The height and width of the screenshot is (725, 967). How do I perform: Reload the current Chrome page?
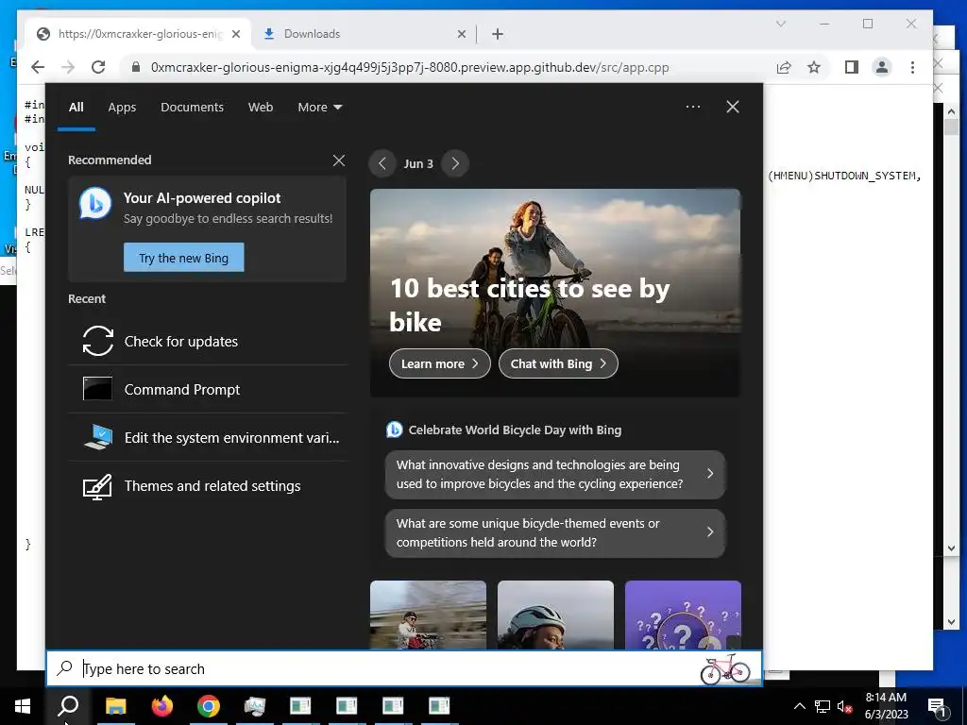98,67
